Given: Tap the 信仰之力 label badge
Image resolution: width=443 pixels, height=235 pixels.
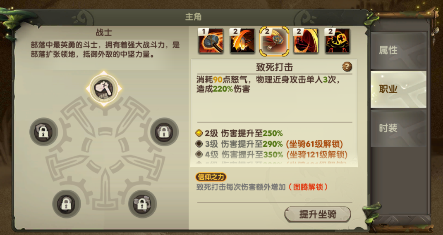Looking at the screenshot, I should coord(211,177).
